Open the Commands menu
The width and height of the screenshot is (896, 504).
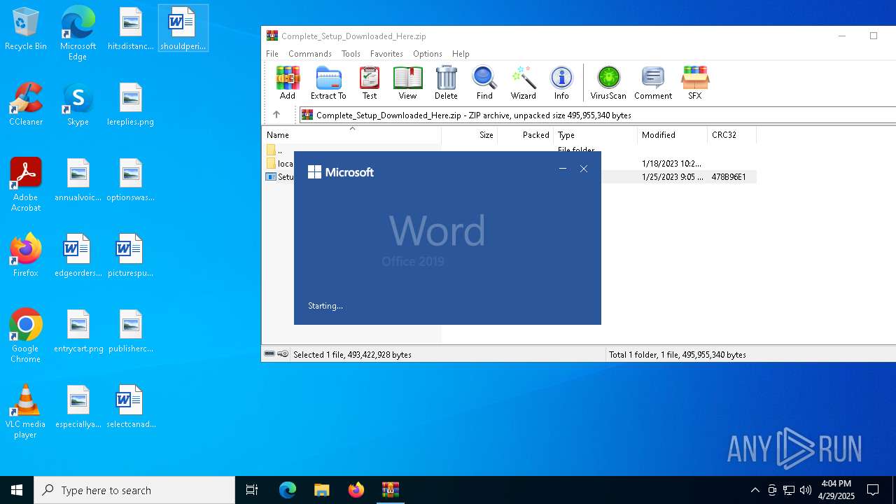(x=310, y=54)
